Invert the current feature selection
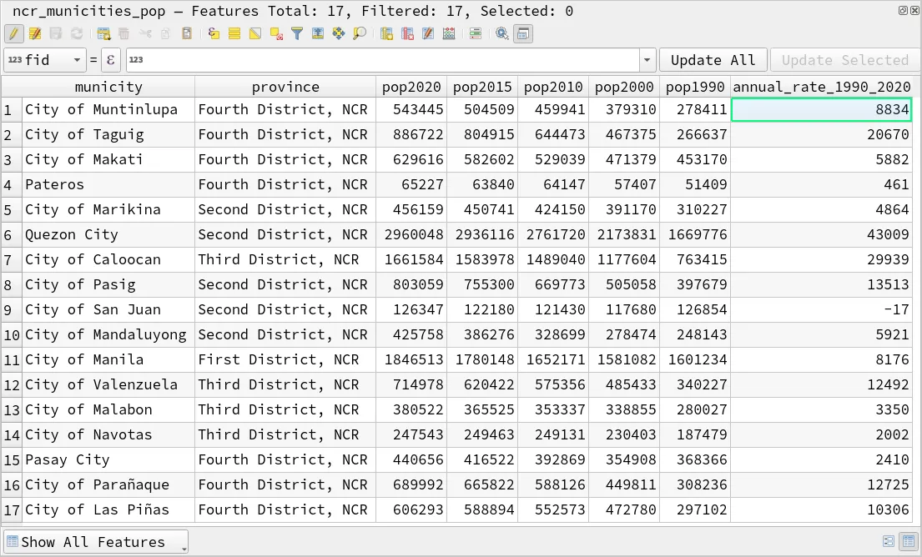The height and width of the screenshot is (557, 922). [x=254, y=33]
